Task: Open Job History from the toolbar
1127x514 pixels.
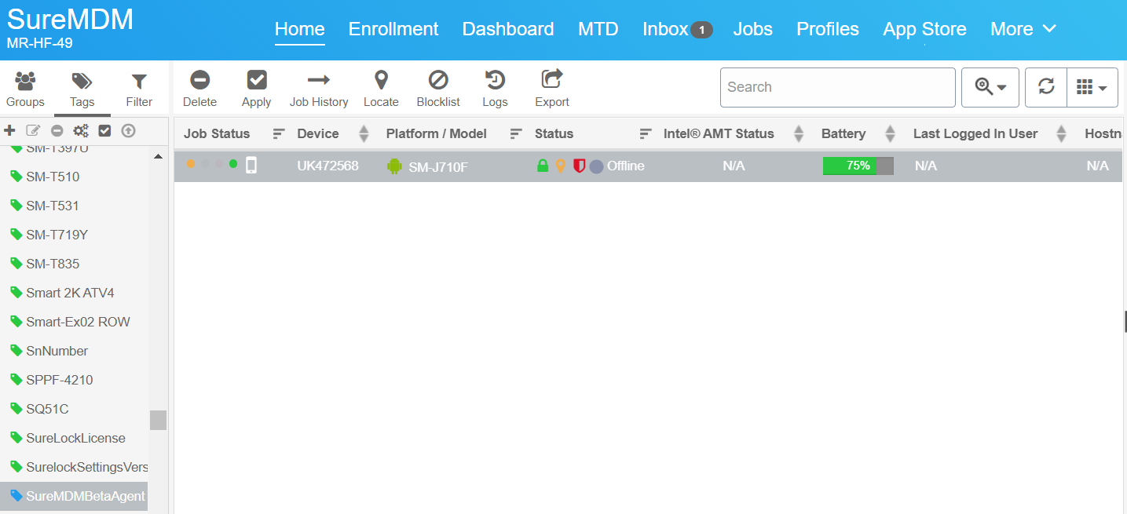Action: point(319,89)
